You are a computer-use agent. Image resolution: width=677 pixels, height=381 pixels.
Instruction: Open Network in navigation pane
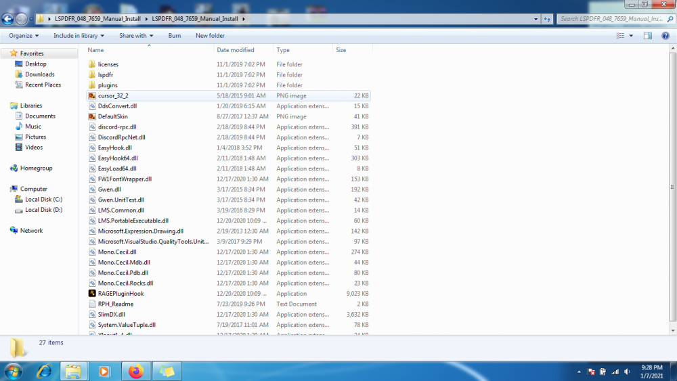[31, 231]
